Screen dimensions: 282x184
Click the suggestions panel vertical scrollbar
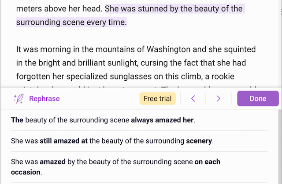tap(280, 146)
